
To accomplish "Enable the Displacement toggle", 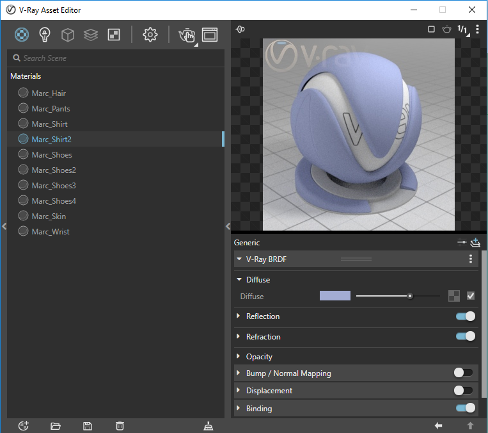I will (464, 390).
